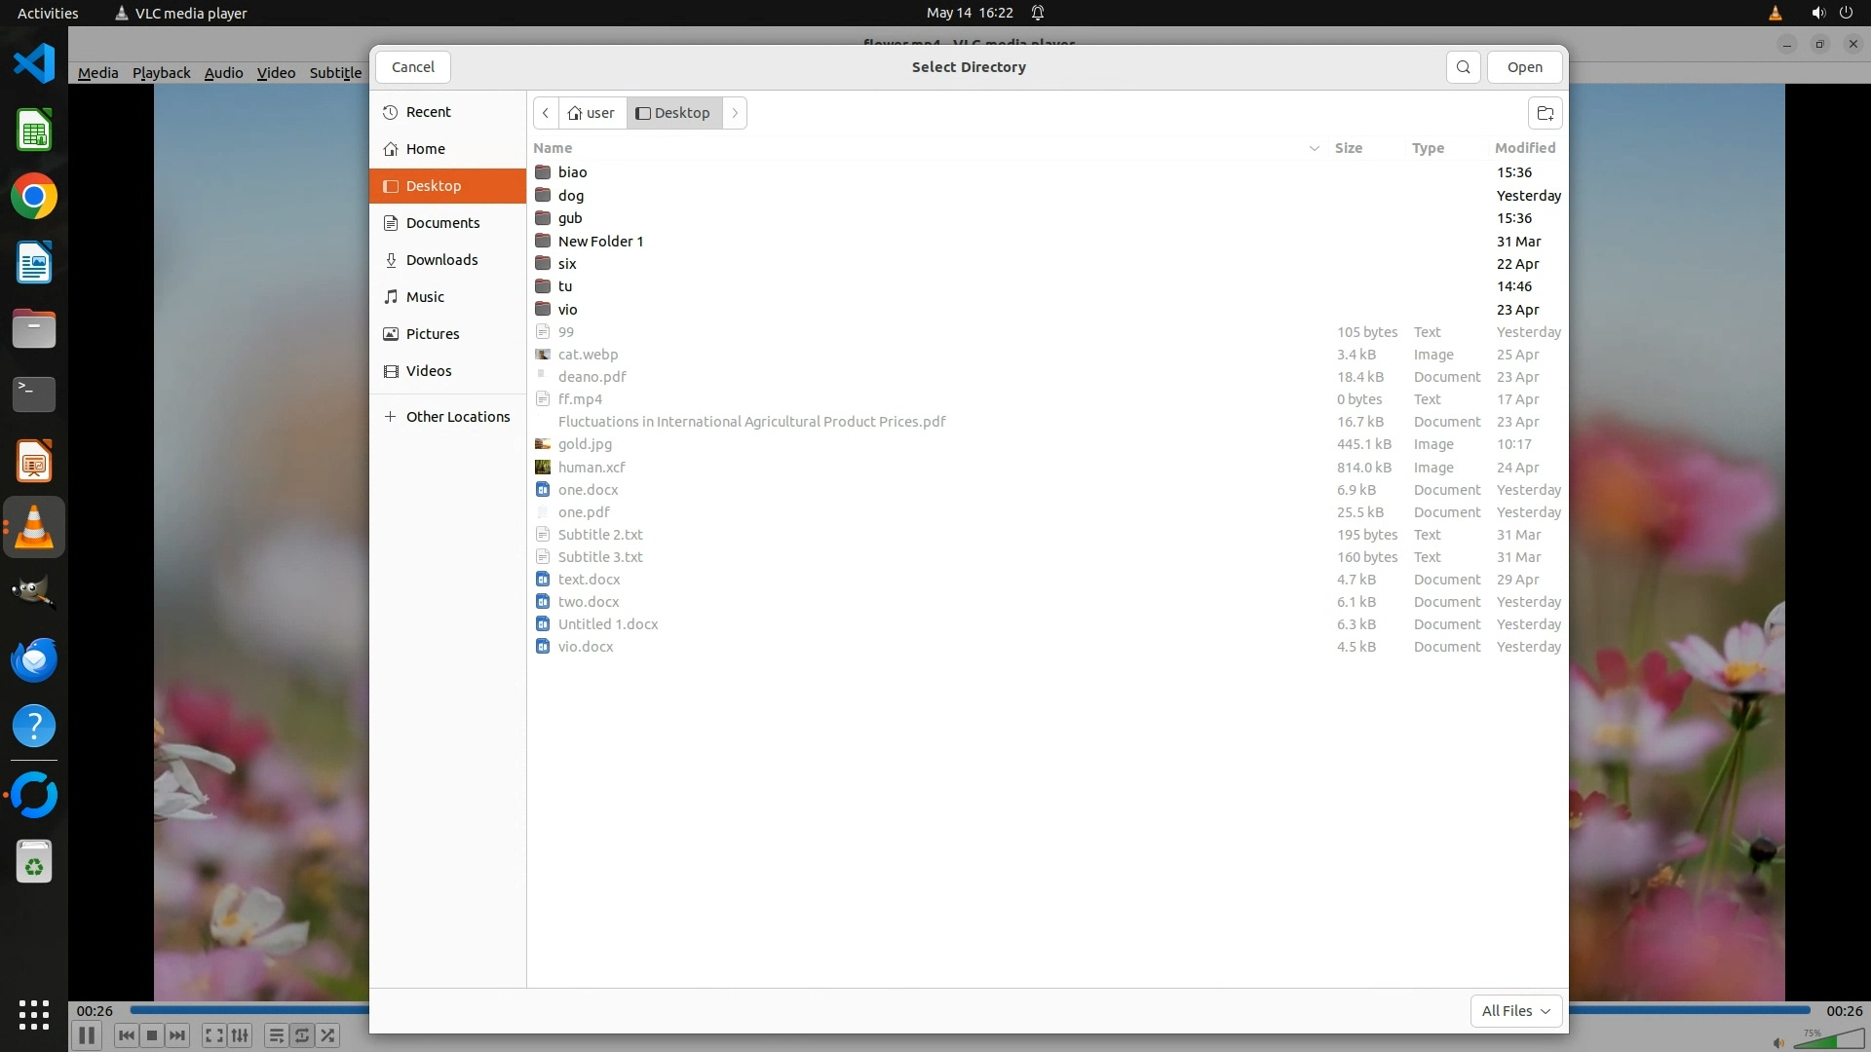Create a new folder using the folder icon

[x=1545, y=113]
